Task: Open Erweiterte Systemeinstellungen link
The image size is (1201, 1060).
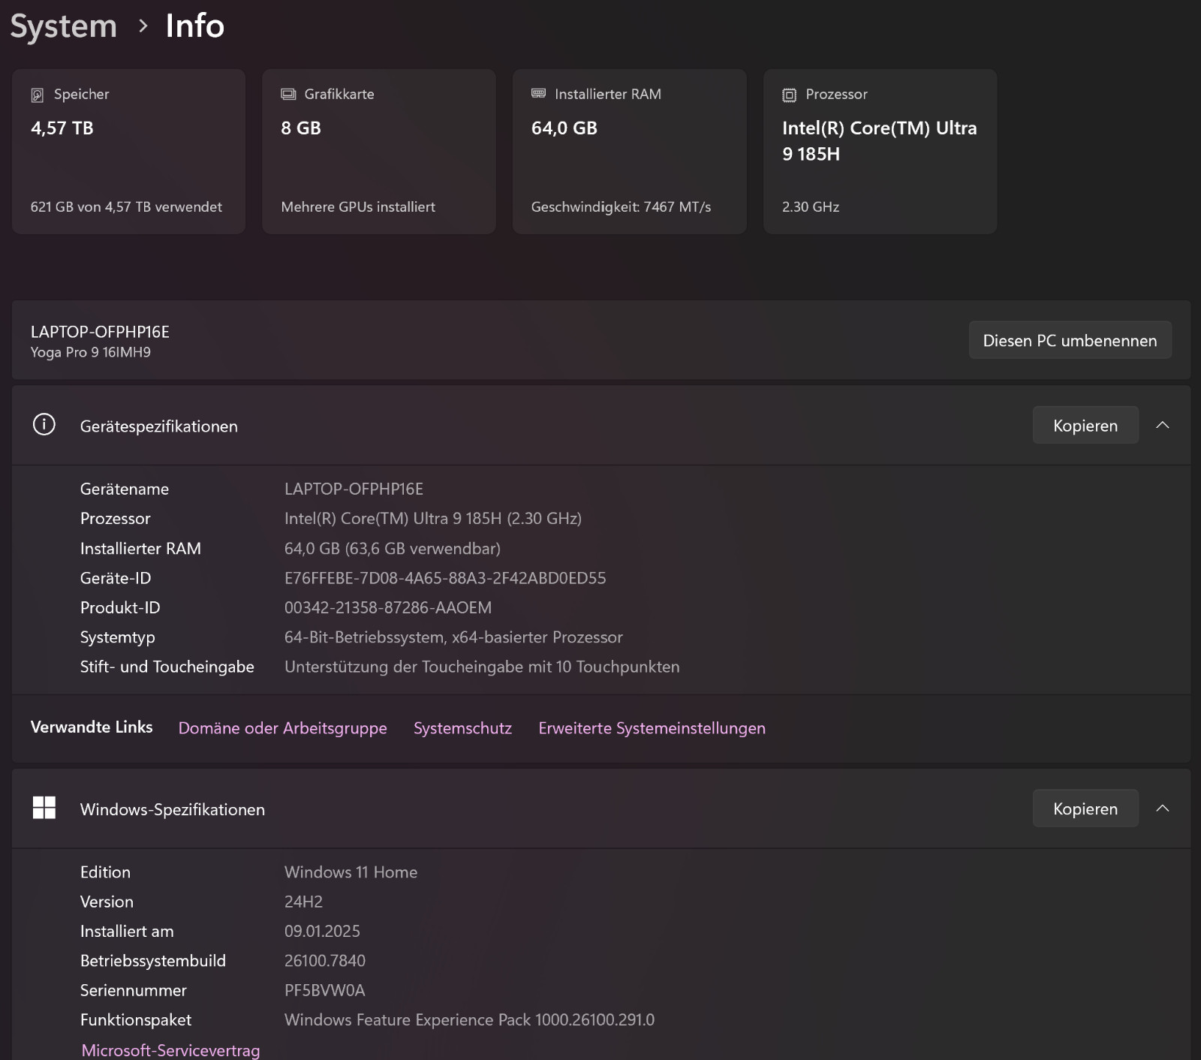Action: tap(652, 728)
